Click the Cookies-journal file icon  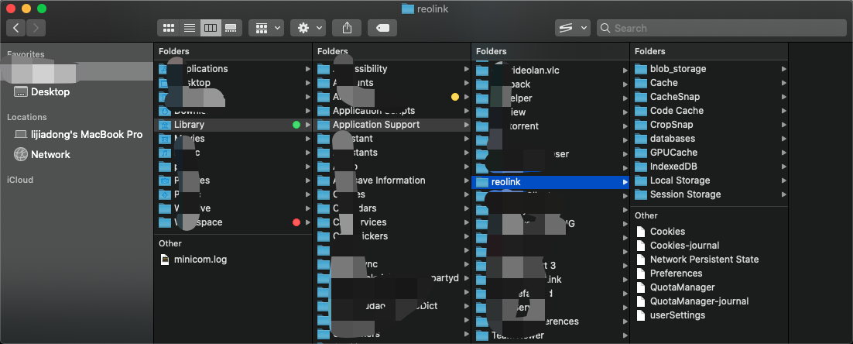point(641,246)
